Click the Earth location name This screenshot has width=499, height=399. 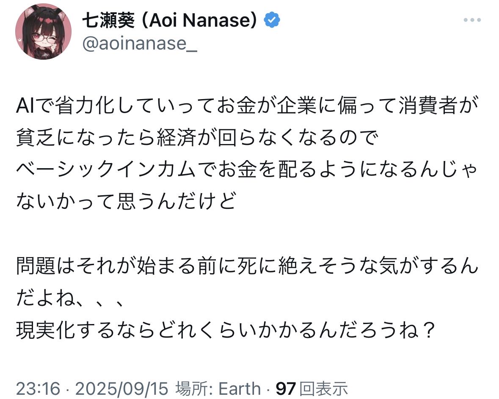coord(239,388)
